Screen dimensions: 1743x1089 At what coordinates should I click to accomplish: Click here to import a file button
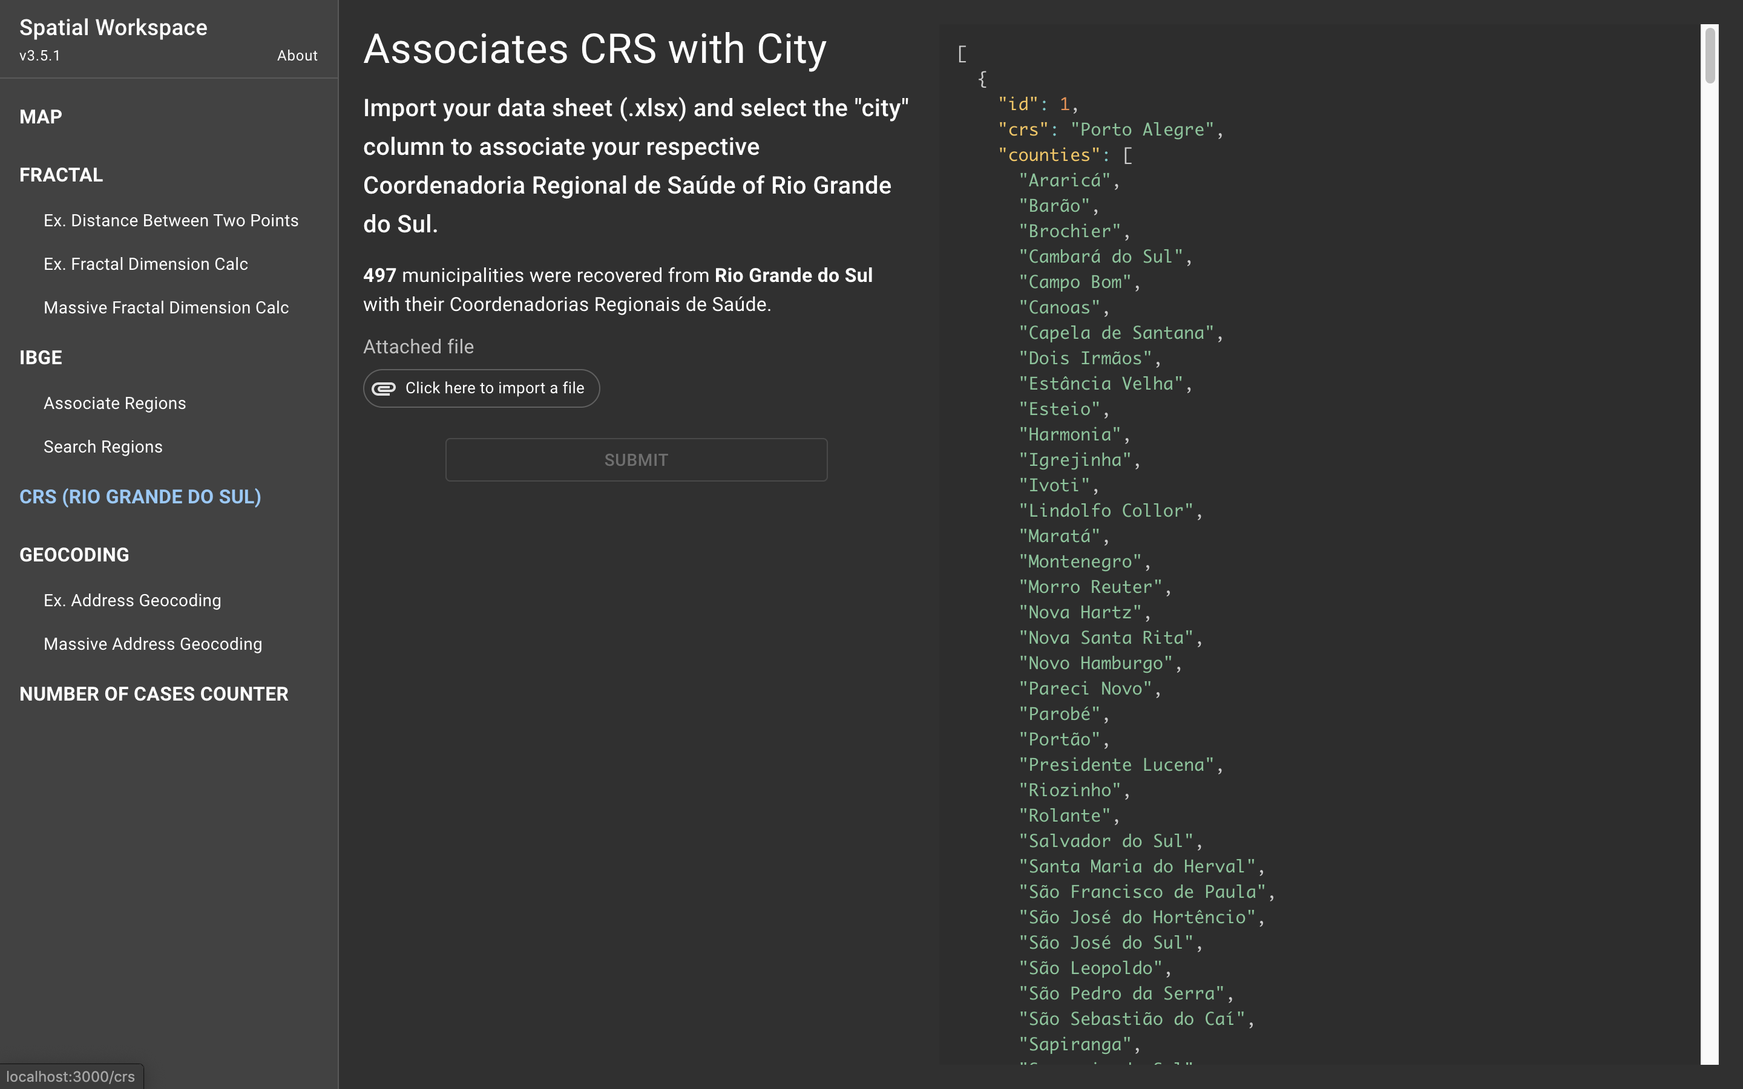pos(481,388)
